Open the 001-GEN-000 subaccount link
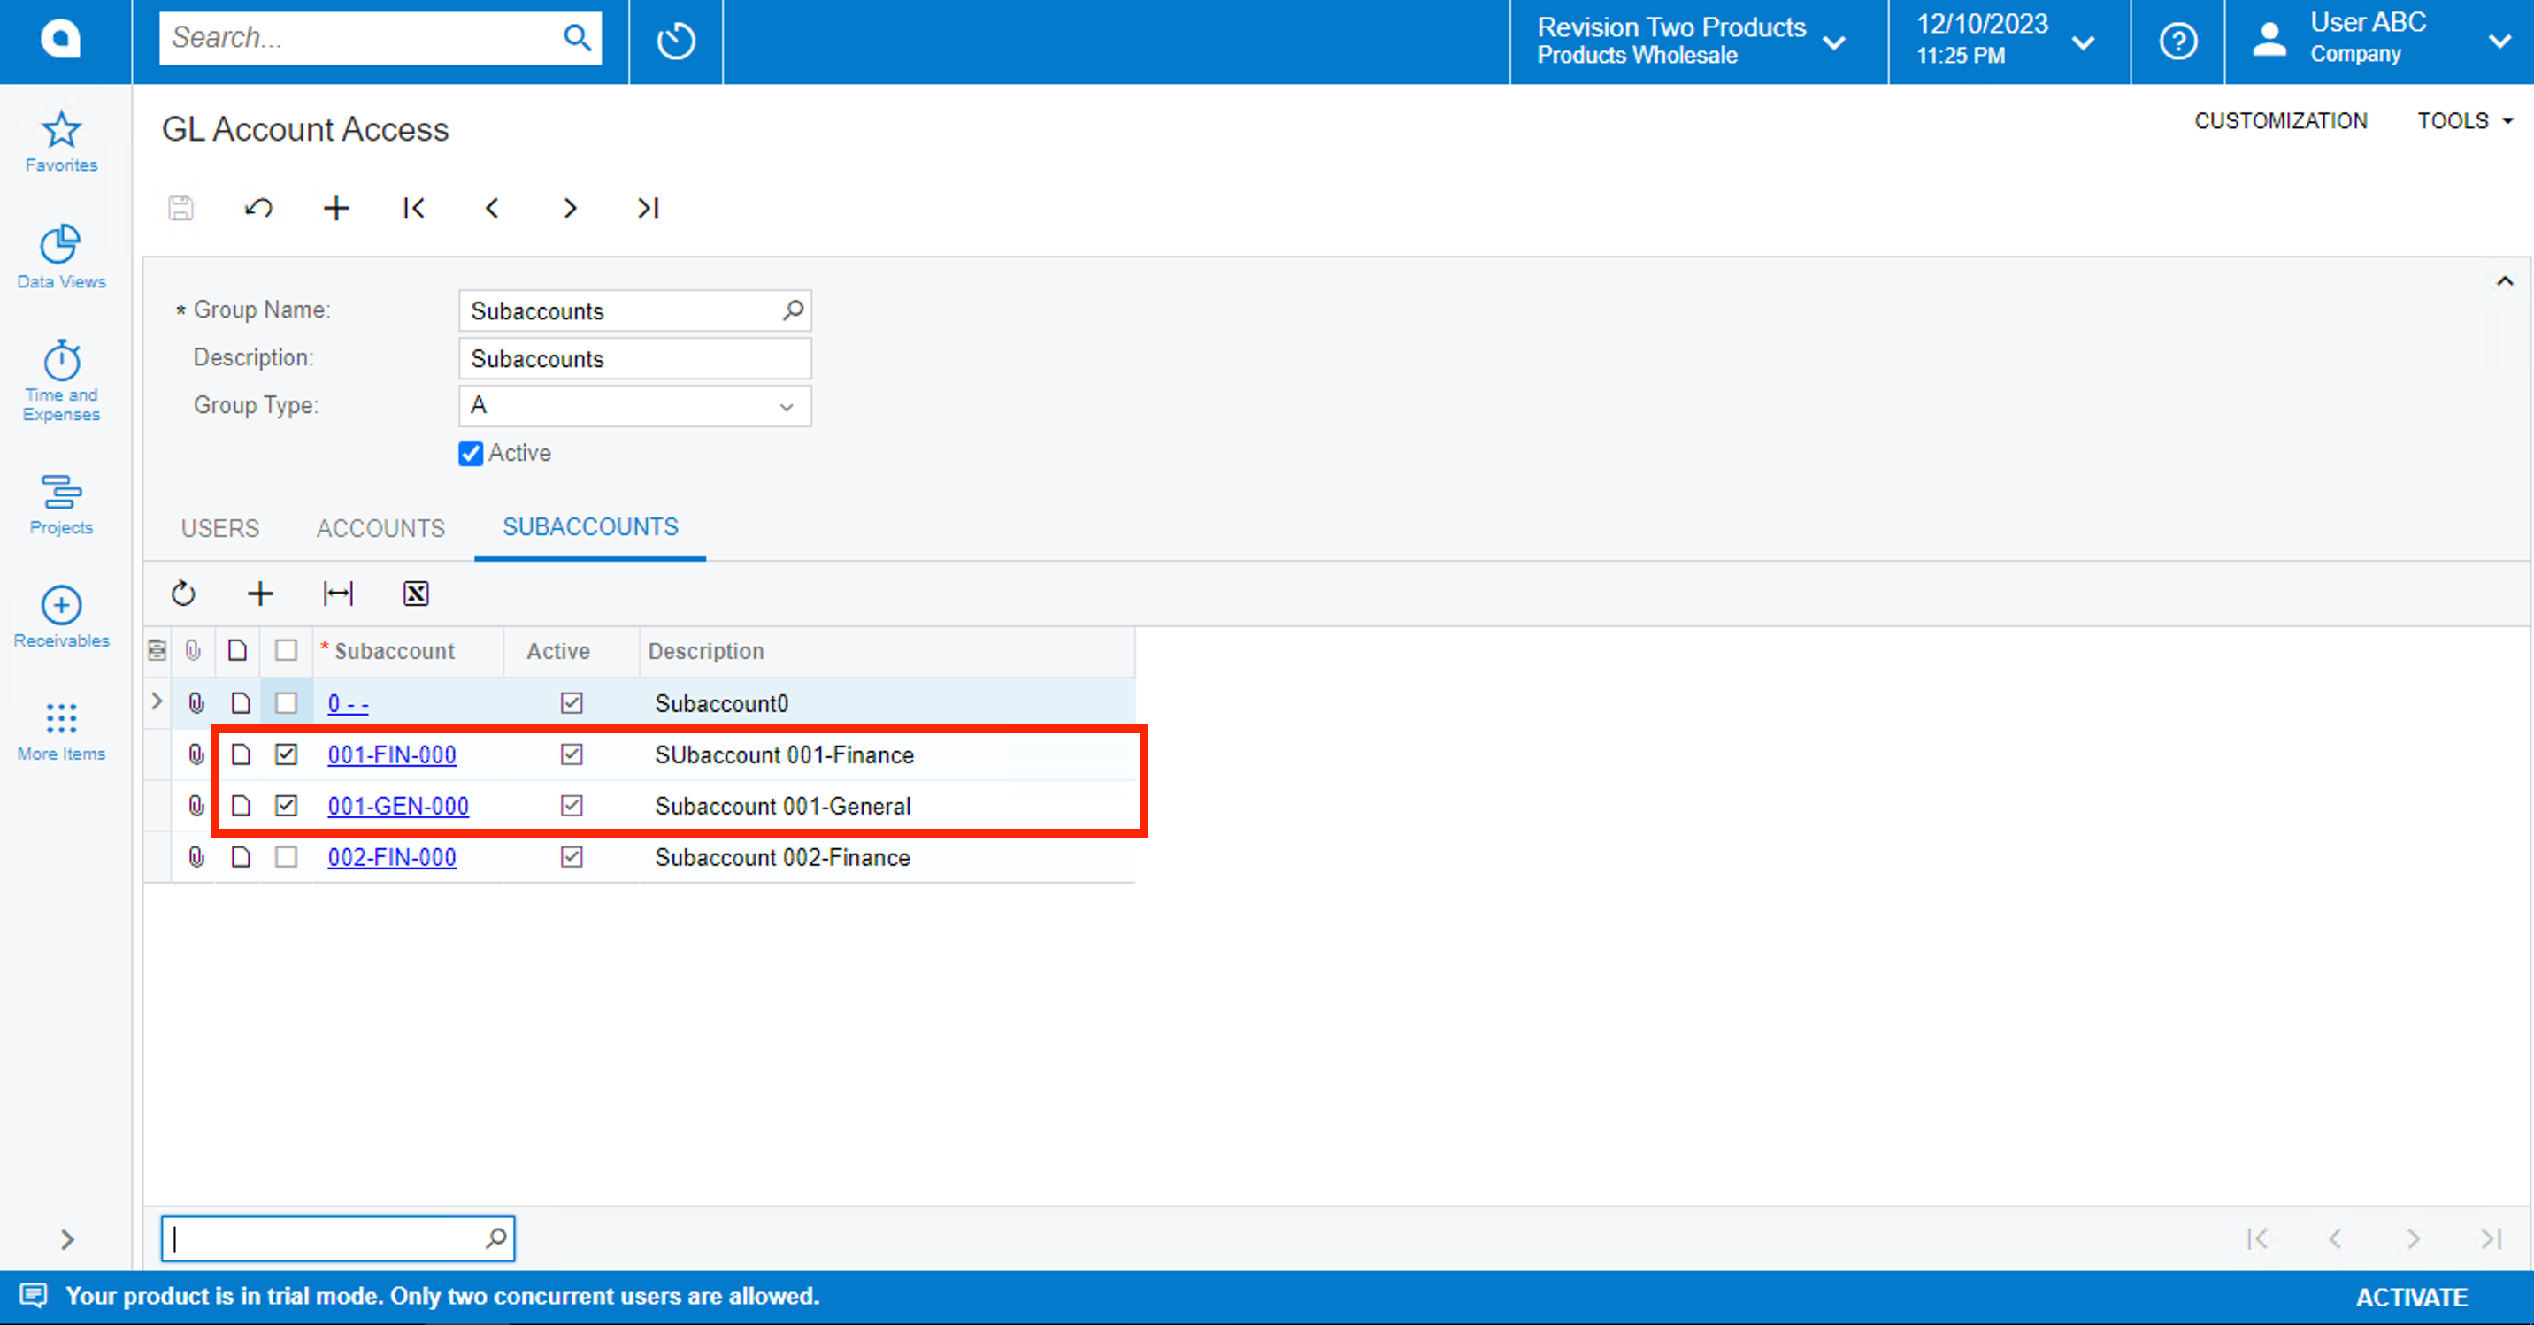The image size is (2534, 1325). coord(397,806)
